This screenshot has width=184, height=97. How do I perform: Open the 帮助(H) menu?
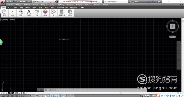tap(106, 5)
